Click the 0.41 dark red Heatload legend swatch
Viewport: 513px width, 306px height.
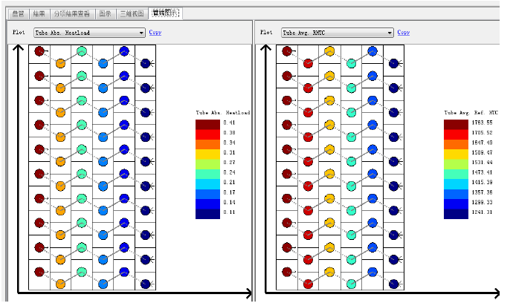click(207, 123)
